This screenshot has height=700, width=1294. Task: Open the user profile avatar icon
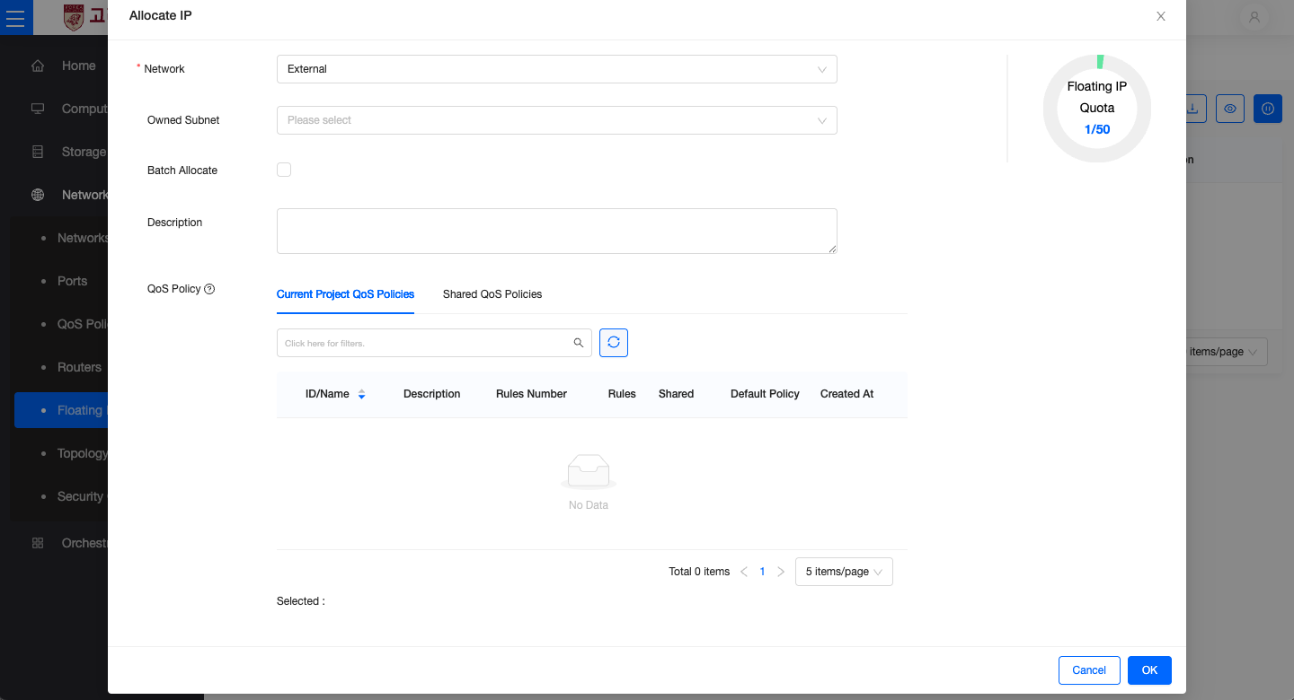pos(1254,17)
